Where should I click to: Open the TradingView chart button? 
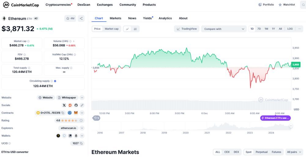pos(187,29)
